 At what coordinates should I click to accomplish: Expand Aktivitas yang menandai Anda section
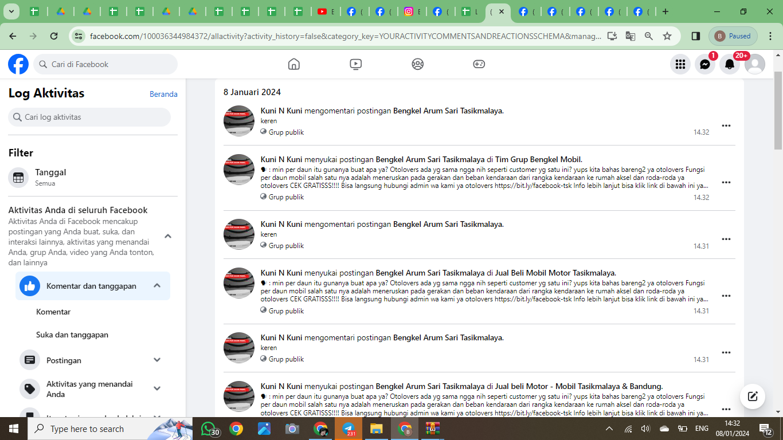[x=157, y=388]
